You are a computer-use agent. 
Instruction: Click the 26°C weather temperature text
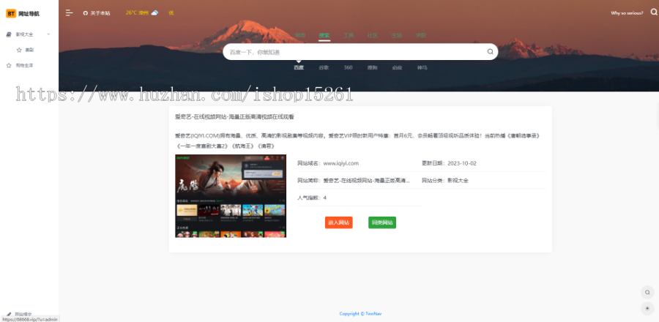coord(132,12)
